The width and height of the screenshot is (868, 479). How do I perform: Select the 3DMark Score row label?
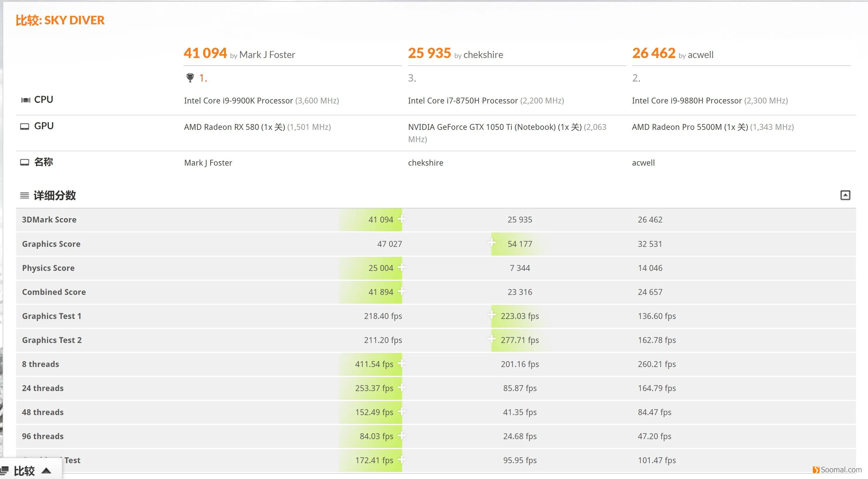click(x=49, y=220)
